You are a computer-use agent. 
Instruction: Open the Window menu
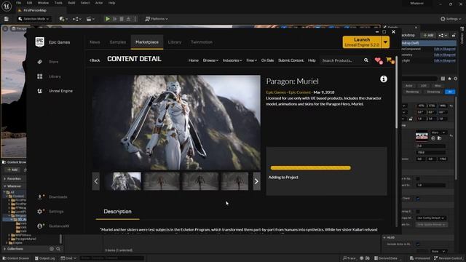pyautogui.click(x=43, y=3)
